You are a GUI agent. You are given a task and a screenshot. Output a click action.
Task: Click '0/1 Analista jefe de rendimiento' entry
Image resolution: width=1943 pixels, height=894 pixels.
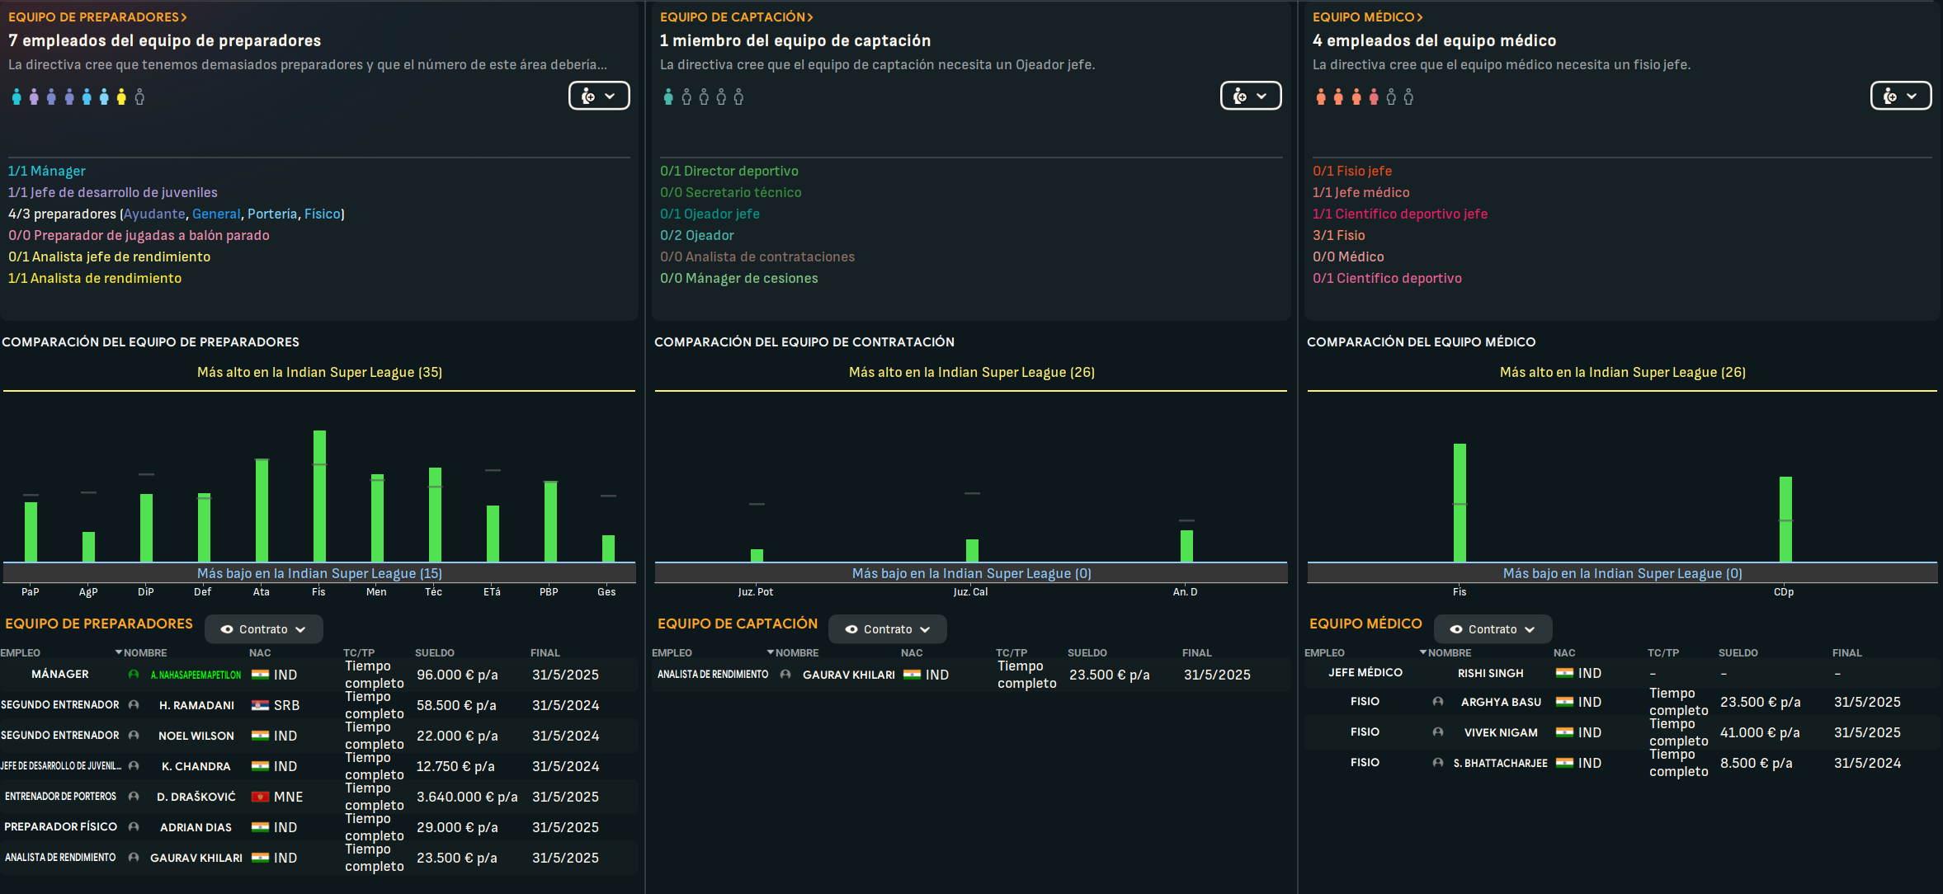click(x=110, y=256)
